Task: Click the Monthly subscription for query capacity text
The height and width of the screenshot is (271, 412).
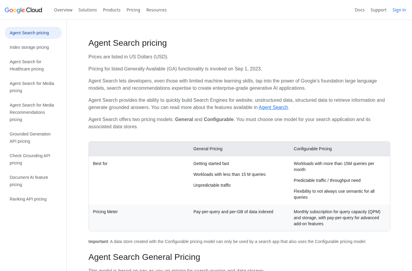Action: (337, 218)
